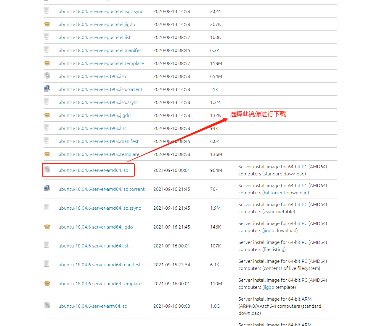Image resolution: width=392 pixels, height=326 pixels.
Task: Open ubuntu-18.04.6-server-amd64.template link
Action: pyautogui.click(x=100, y=284)
